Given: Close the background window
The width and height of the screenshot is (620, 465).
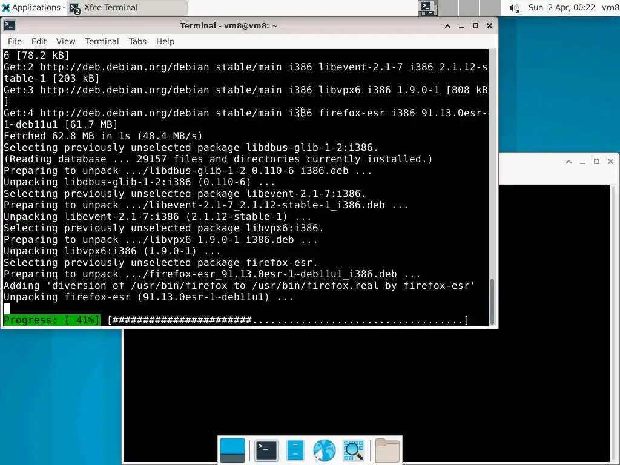Looking at the screenshot, I should pyautogui.click(x=610, y=162).
